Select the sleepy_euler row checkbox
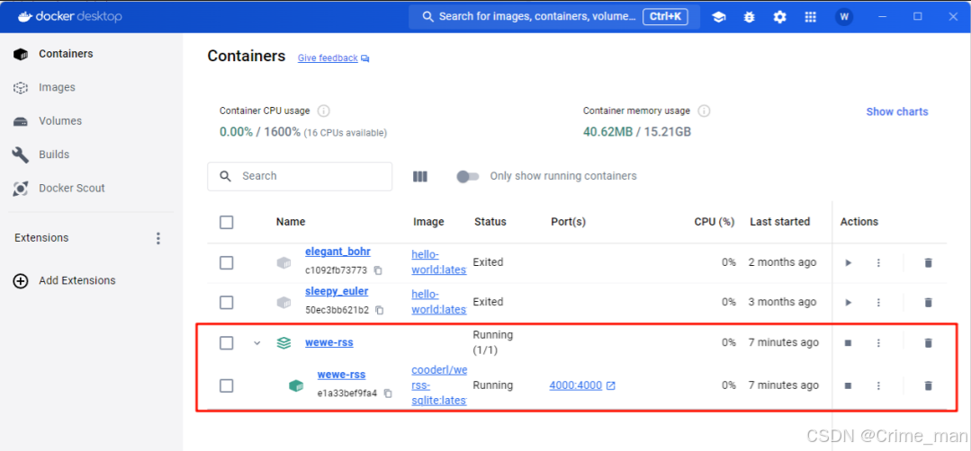 [x=227, y=302]
